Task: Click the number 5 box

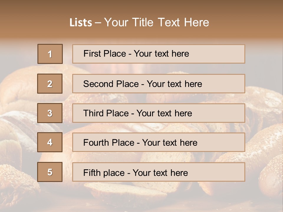Action: pyautogui.click(x=50, y=172)
